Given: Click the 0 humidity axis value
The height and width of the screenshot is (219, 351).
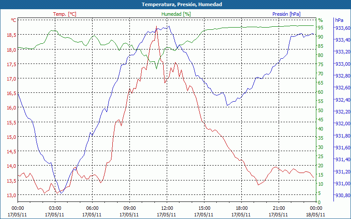Looking at the screenshot, I should (x=319, y=202).
